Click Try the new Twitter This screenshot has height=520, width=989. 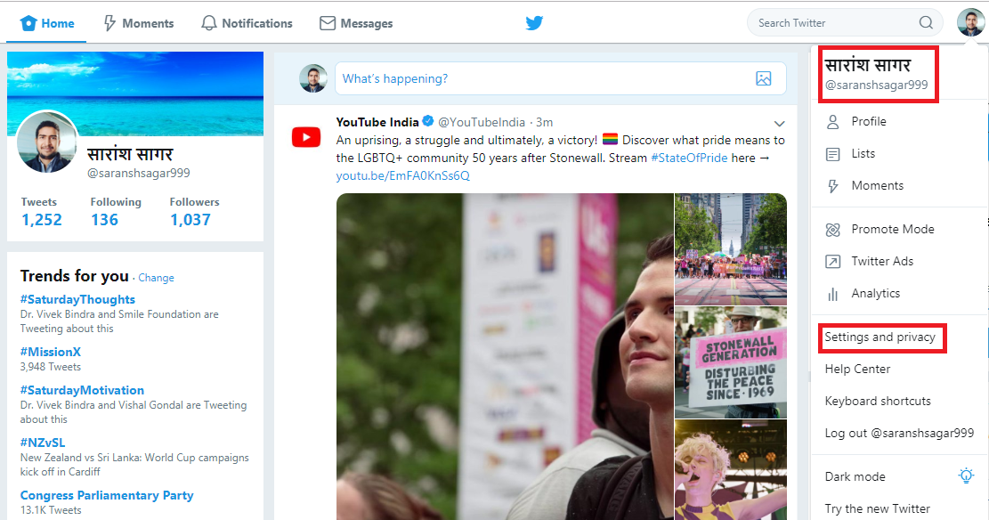(878, 508)
